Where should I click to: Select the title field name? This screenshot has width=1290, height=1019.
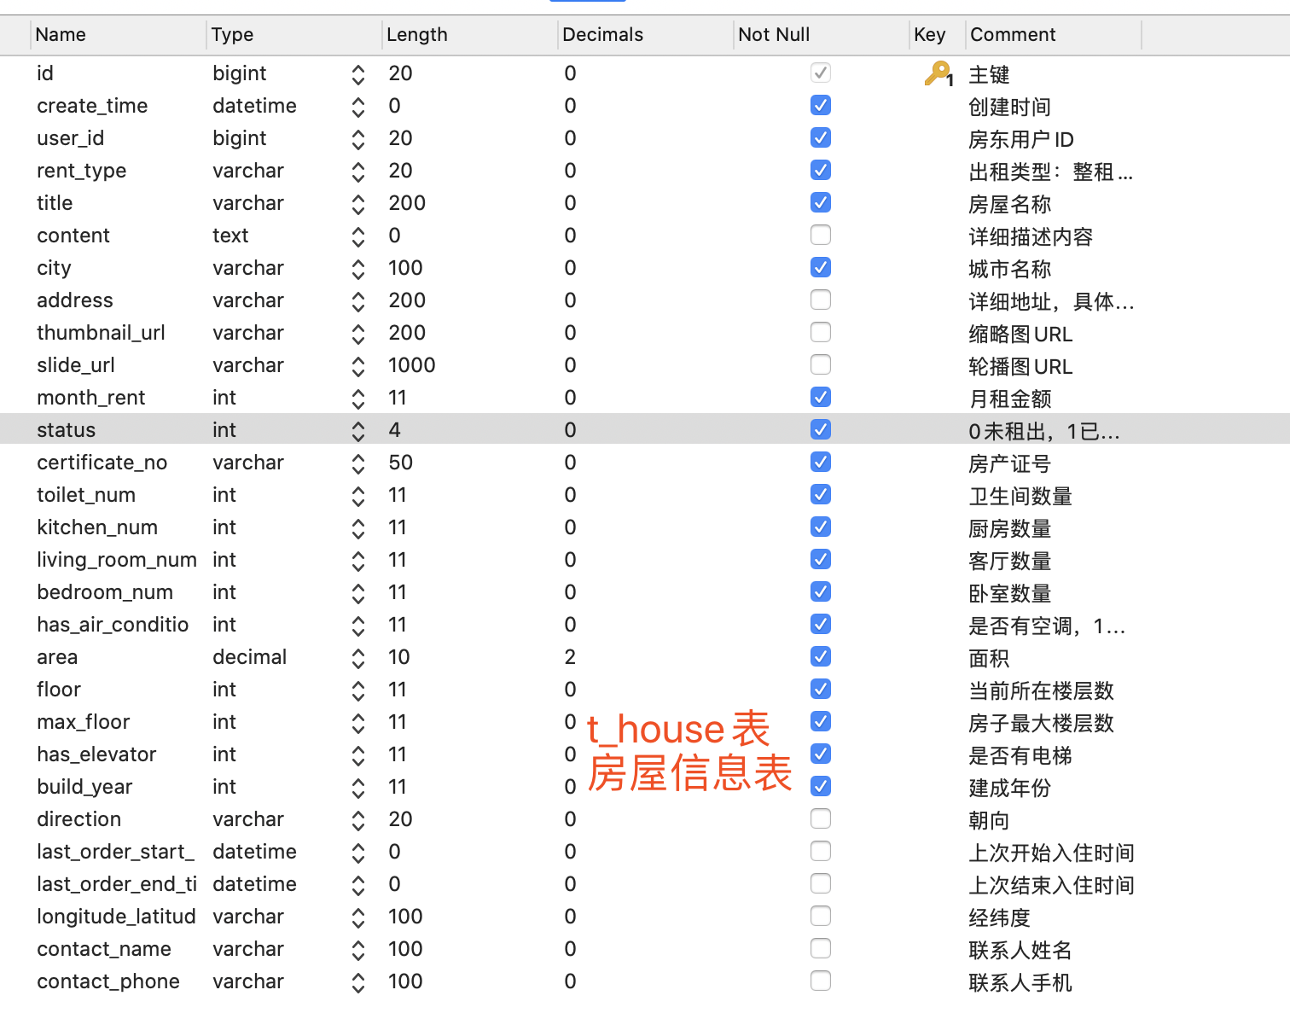click(55, 203)
